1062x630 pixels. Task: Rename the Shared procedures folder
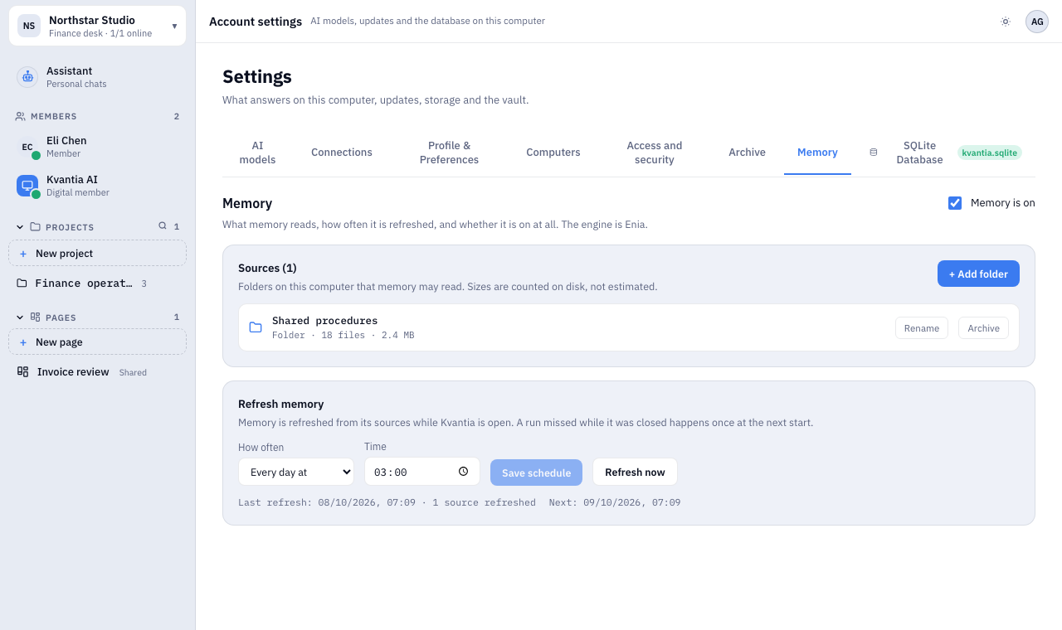(x=922, y=328)
